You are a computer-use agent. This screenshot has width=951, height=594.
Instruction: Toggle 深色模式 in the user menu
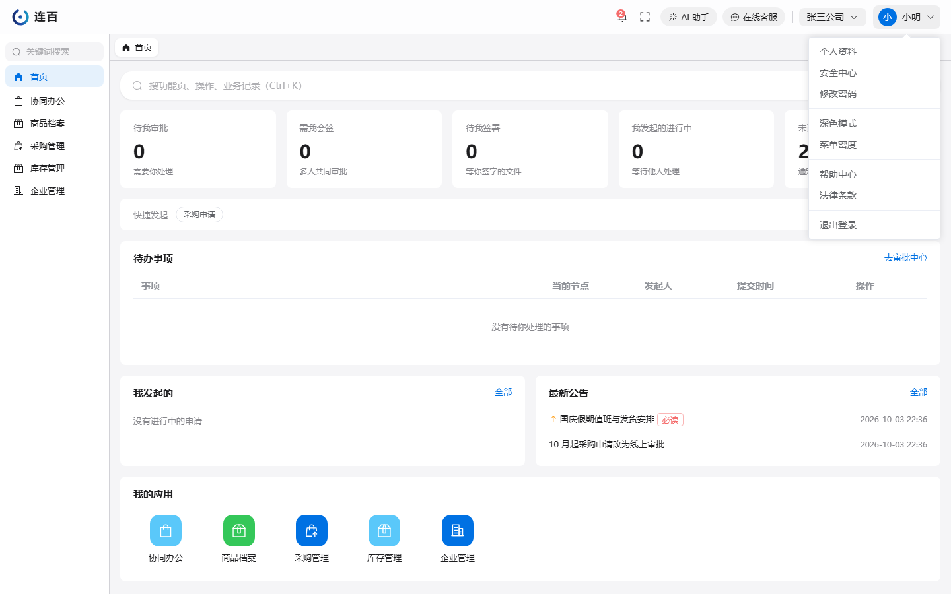click(x=874, y=123)
